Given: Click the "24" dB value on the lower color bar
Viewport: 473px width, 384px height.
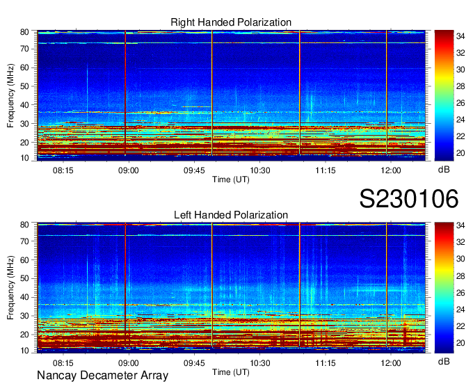Looking at the screenshot, I should [460, 309].
